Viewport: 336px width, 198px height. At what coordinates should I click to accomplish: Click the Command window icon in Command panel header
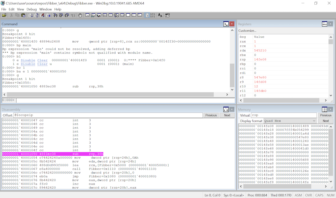pos(226,24)
